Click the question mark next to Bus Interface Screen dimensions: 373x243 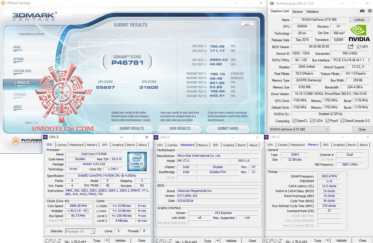[369, 60]
